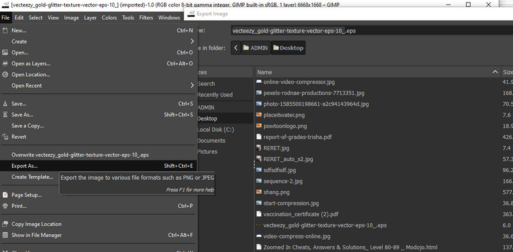Click the ADMIN folder path button
The width and height of the screenshot is (513, 252).
tap(256, 48)
